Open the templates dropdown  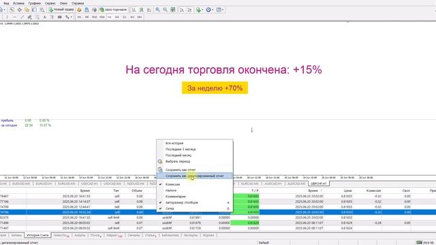220,10
